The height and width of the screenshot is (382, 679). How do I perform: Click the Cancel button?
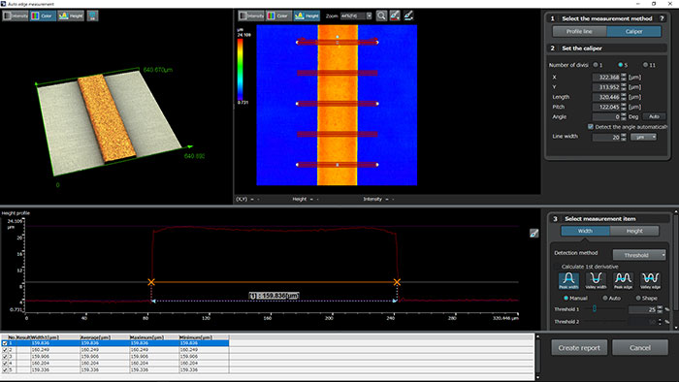click(640, 348)
